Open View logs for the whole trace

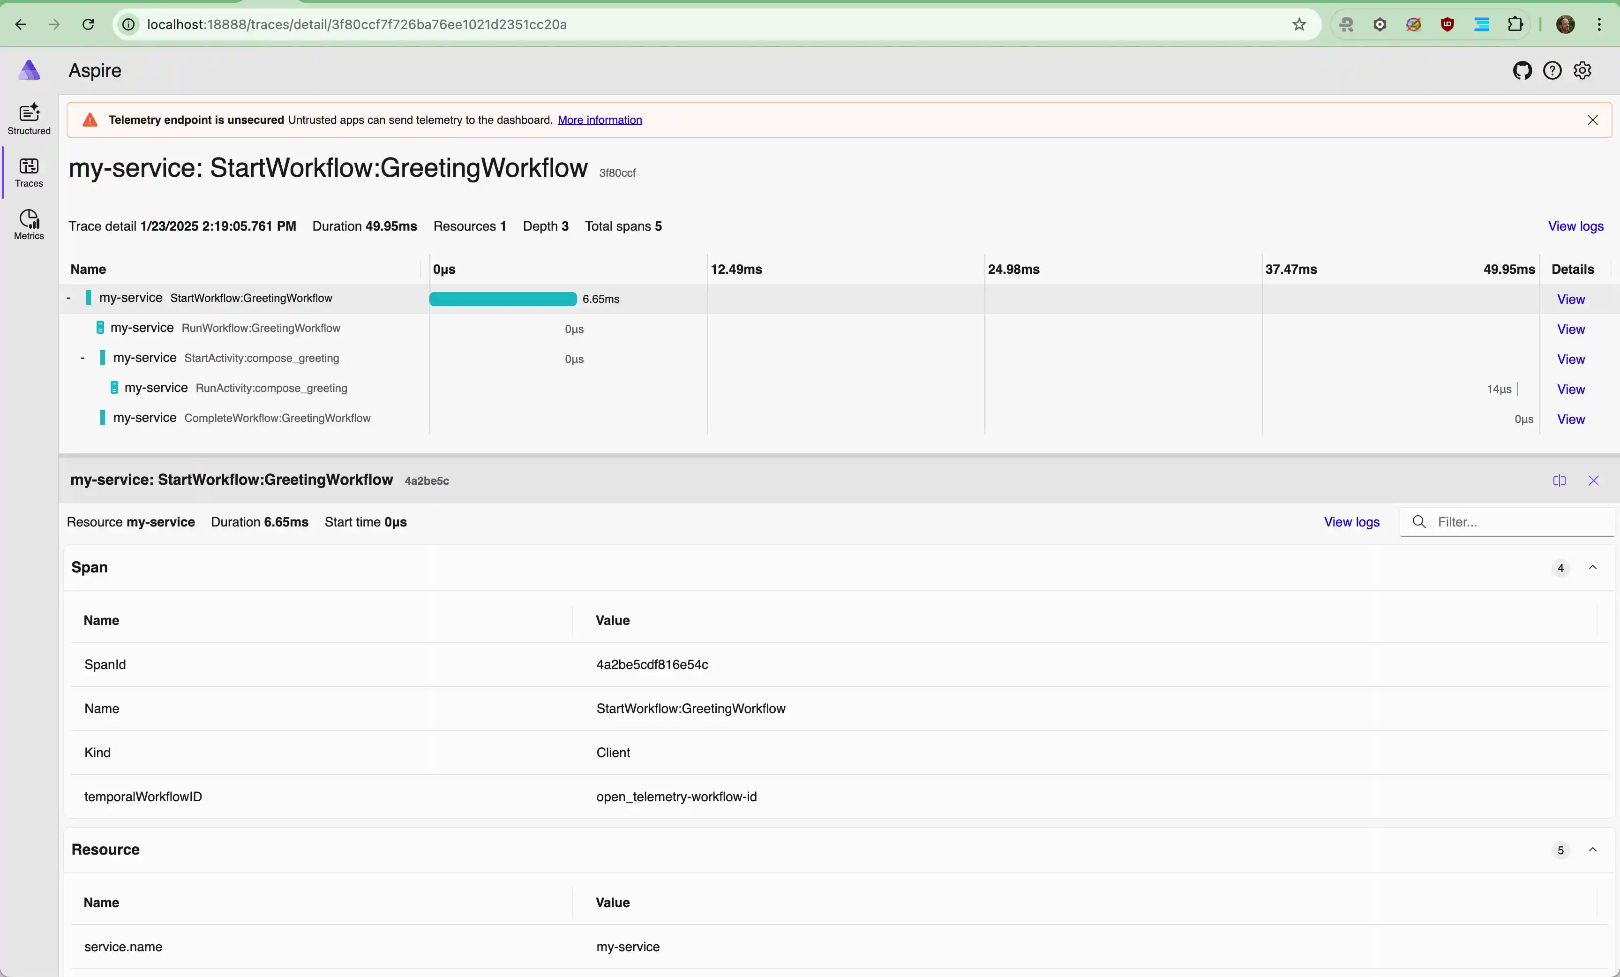(1575, 226)
